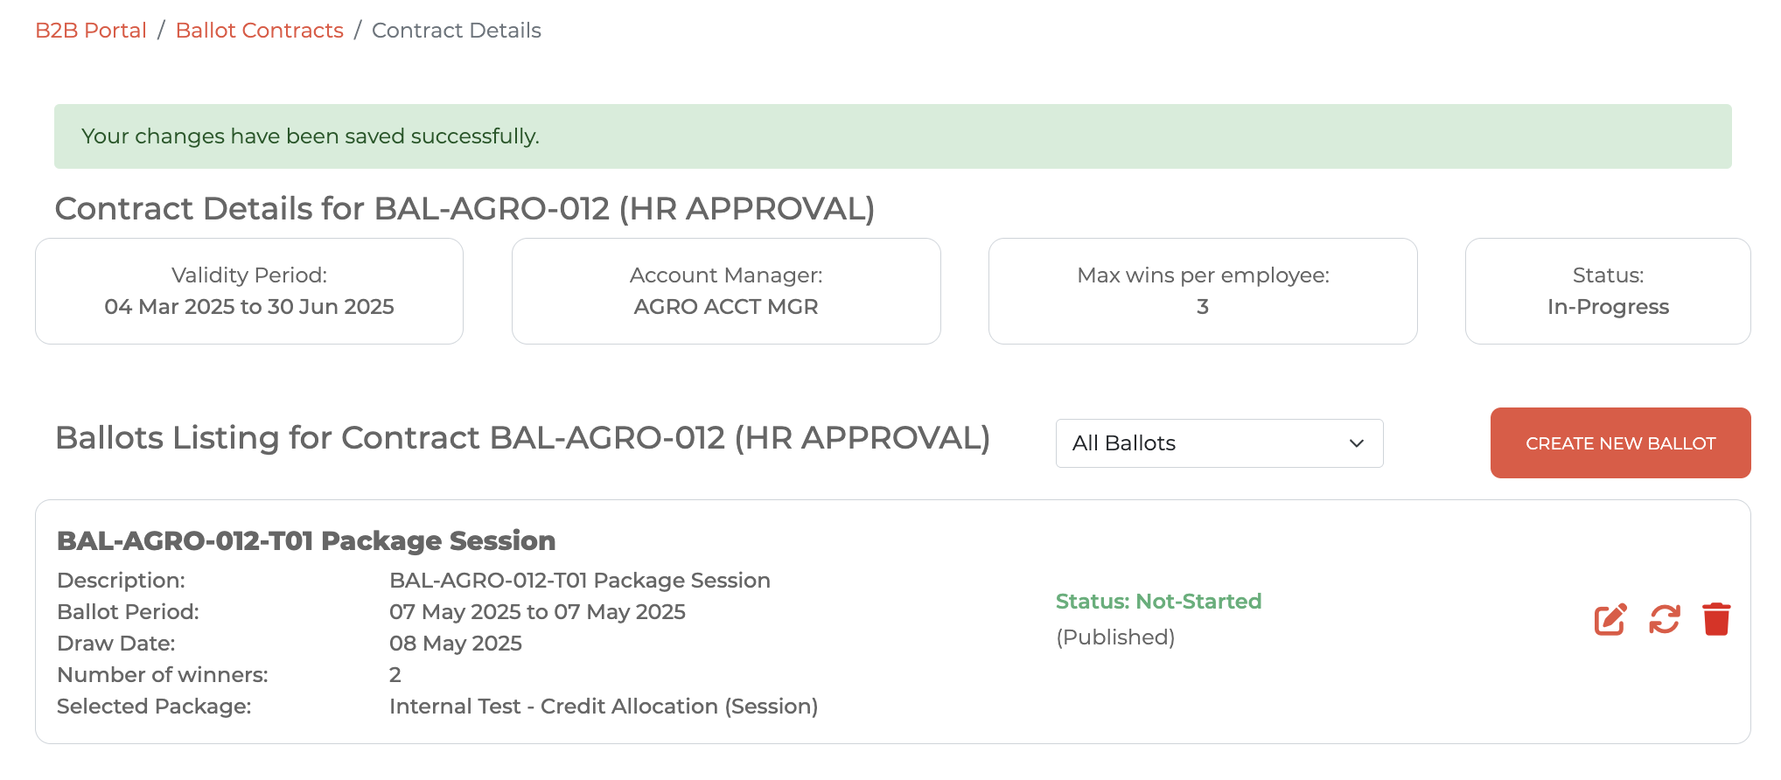Click the refresh ballot arrows icon

point(1664,619)
